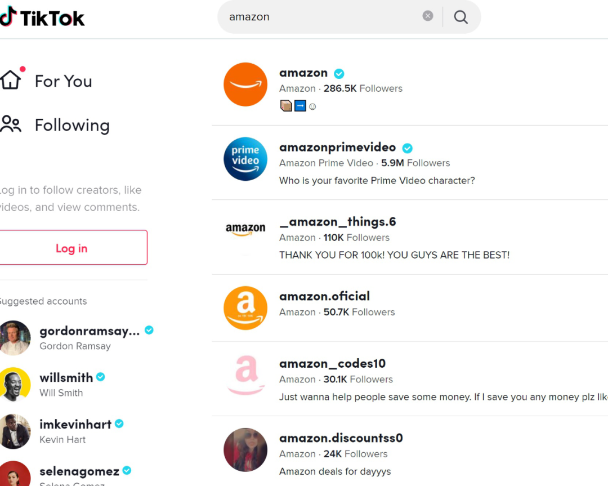Click Selena Gomez's profile picture

pyautogui.click(x=15, y=474)
